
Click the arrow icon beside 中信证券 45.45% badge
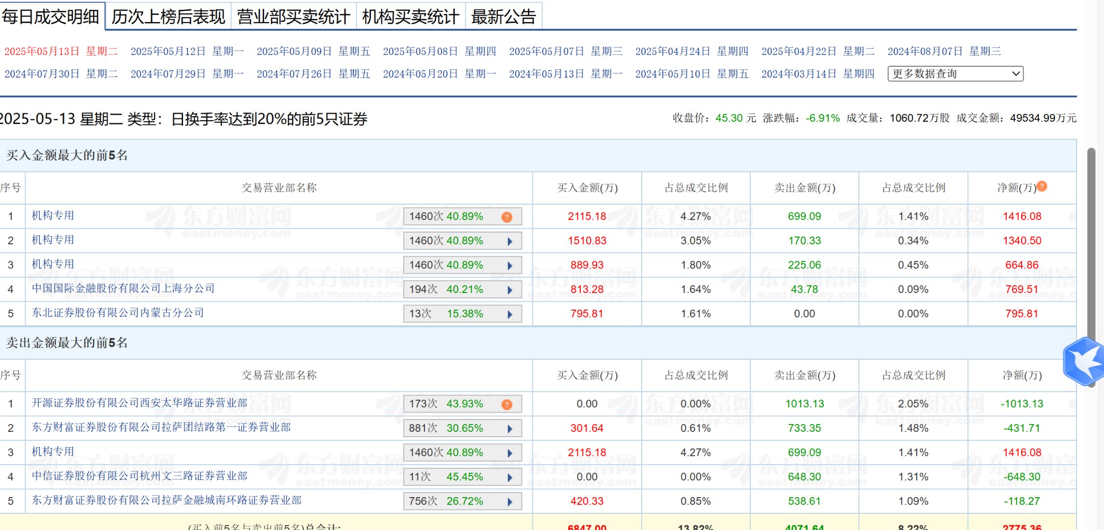[x=510, y=477]
